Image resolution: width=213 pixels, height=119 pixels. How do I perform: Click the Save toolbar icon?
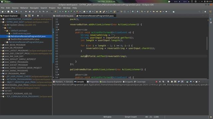point(8,12)
